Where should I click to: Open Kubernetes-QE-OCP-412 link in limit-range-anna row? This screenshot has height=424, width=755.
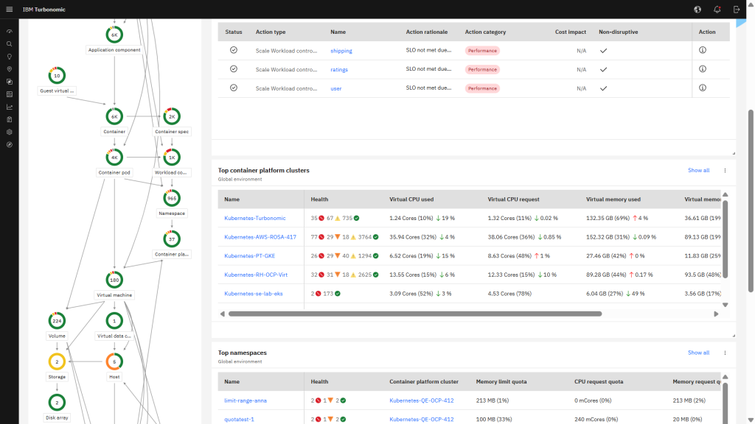pos(421,400)
